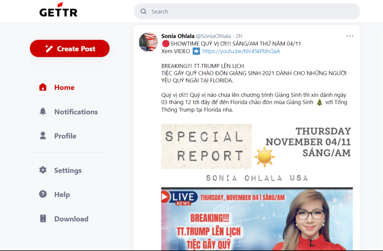Screen dimensions: 383x251
Task: Focus the Search input field
Action: (x=251, y=12)
